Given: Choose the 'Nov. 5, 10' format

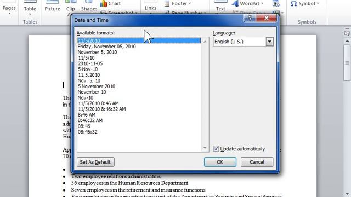Looking at the screenshot, I should coord(89,80).
